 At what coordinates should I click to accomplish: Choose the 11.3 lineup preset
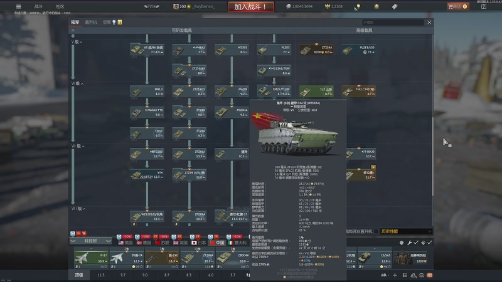tap(101, 275)
